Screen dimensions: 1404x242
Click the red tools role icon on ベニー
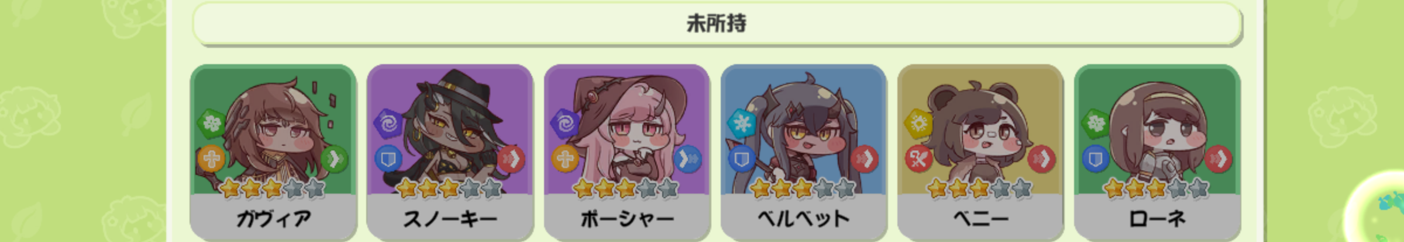click(918, 158)
